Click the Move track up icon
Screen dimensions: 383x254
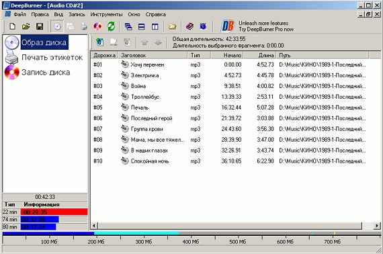tap(144, 42)
